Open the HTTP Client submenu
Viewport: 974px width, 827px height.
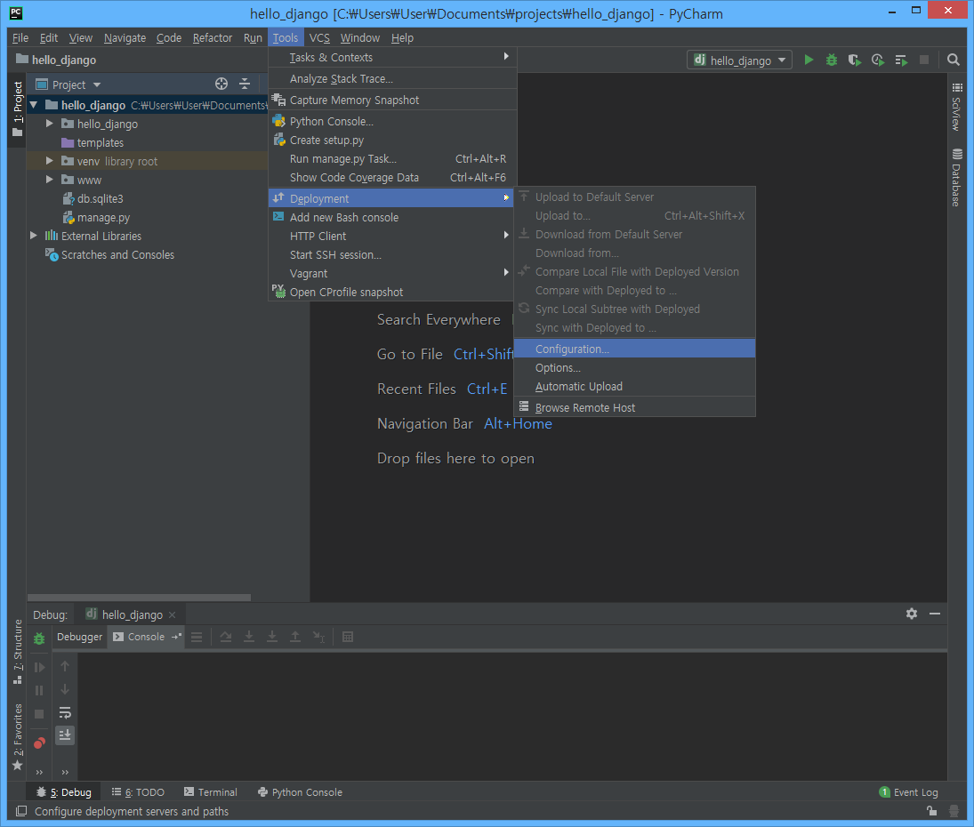[392, 236]
